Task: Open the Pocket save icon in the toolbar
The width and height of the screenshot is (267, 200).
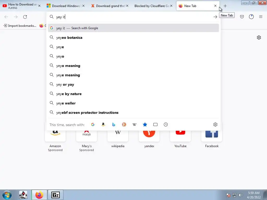Action: [242, 17]
